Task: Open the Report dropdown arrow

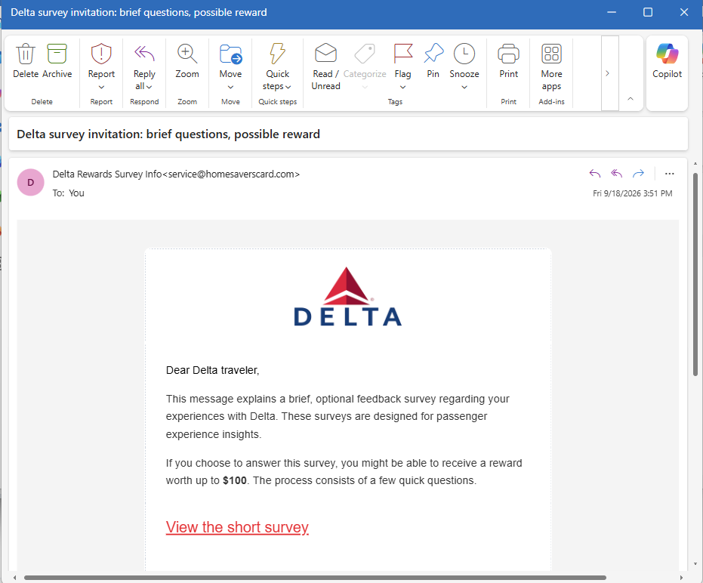Action: (x=101, y=87)
